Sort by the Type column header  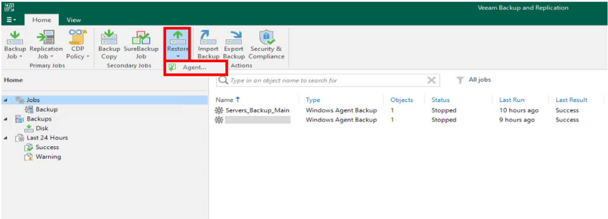click(x=313, y=100)
